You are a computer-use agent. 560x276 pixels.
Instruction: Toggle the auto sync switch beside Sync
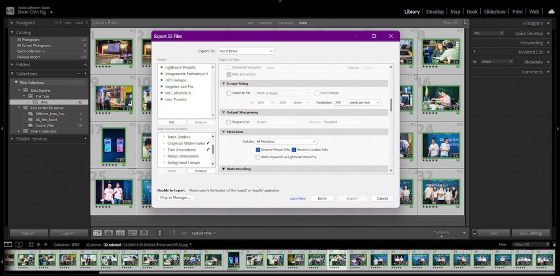[475, 233]
